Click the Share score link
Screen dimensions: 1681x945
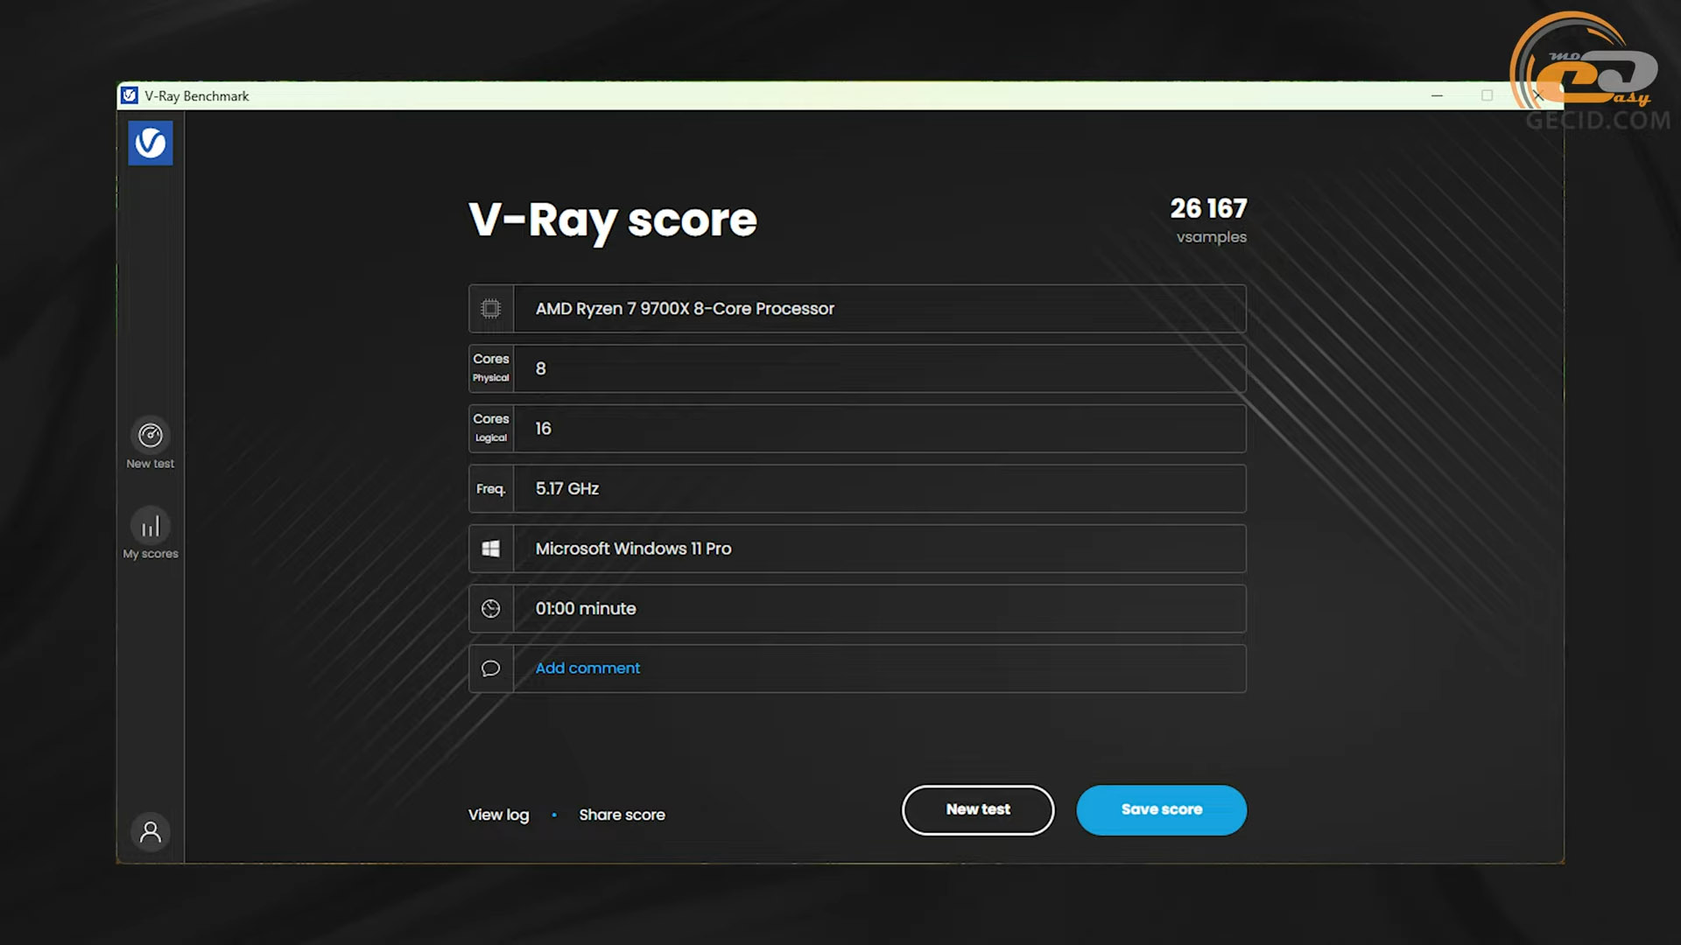click(x=622, y=815)
